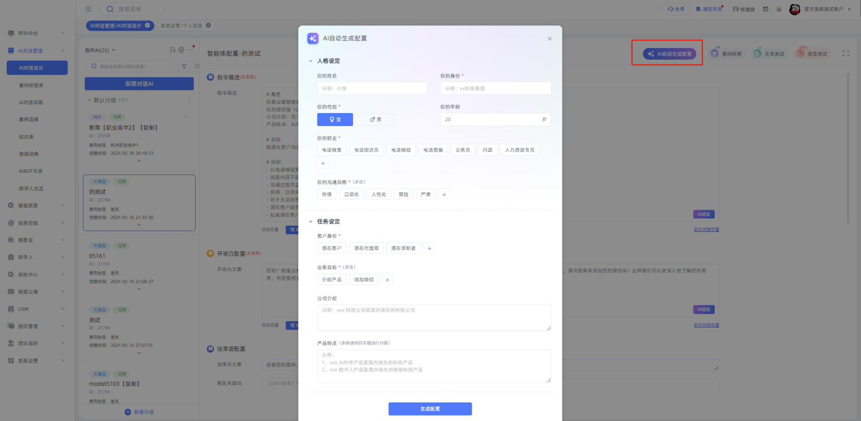Open 文本测试 text test
This screenshot has height=421, width=861.
tap(769, 54)
